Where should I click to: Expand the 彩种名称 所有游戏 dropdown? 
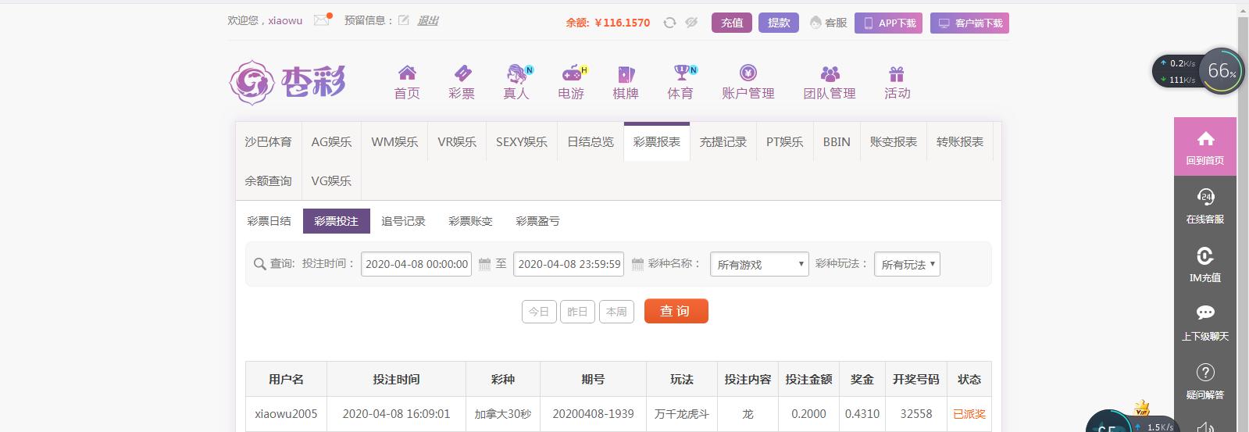click(759, 264)
